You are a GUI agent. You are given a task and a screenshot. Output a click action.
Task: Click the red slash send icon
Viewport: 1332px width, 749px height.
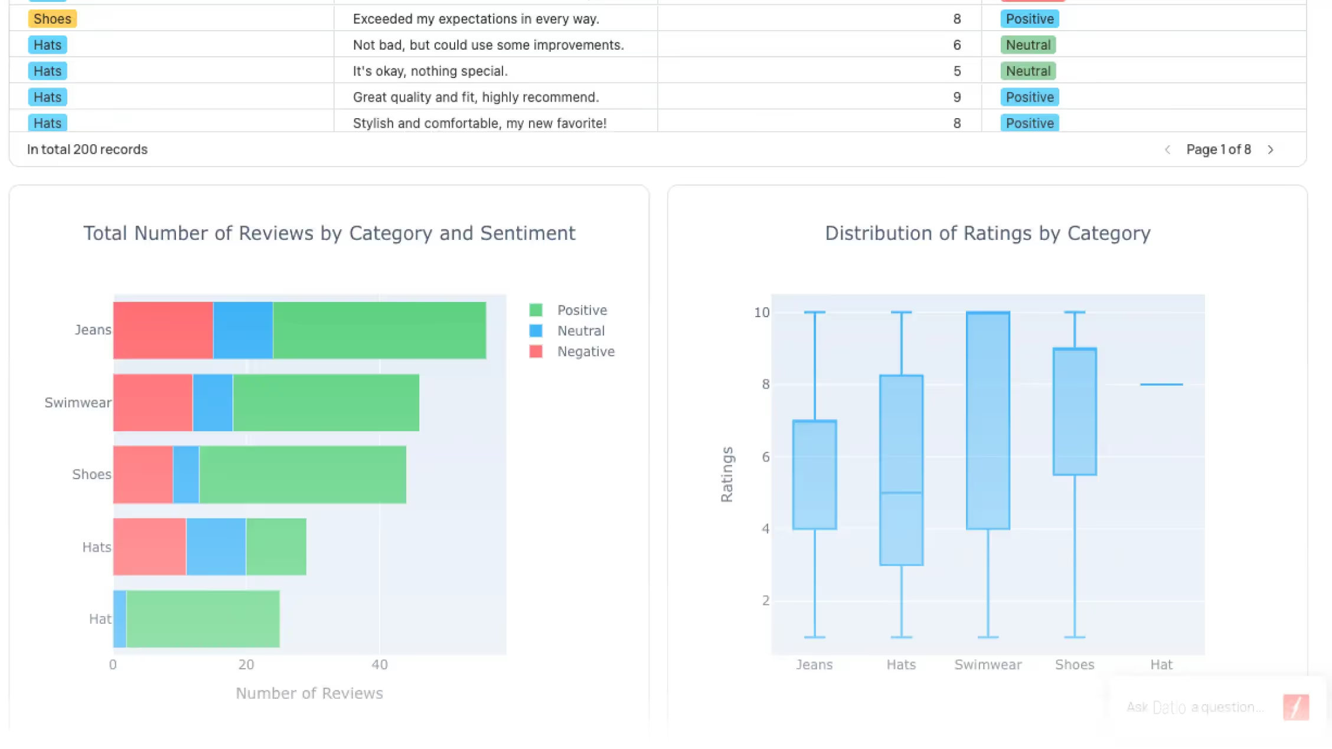coord(1296,707)
